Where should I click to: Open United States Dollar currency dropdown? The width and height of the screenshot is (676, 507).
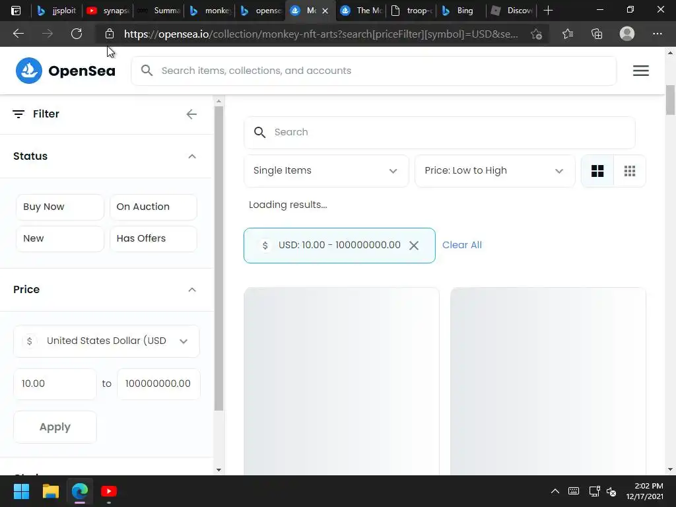click(106, 341)
